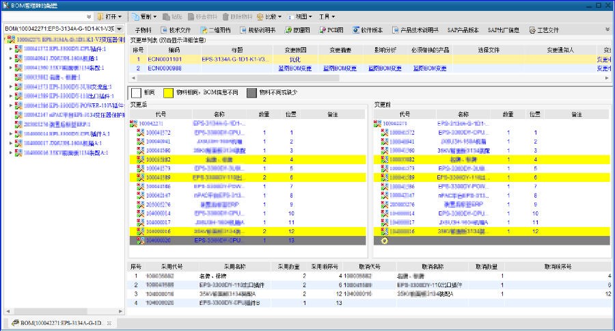Expand the BOM(100042271...) combo box dropdown
Screen dimensions: 615x331
click(119, 29)
